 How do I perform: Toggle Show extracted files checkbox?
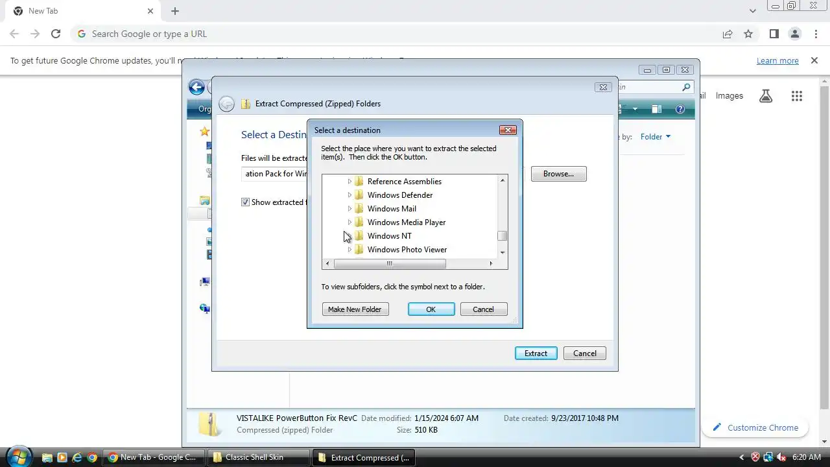pyautogui.click(x=246, y=202)
